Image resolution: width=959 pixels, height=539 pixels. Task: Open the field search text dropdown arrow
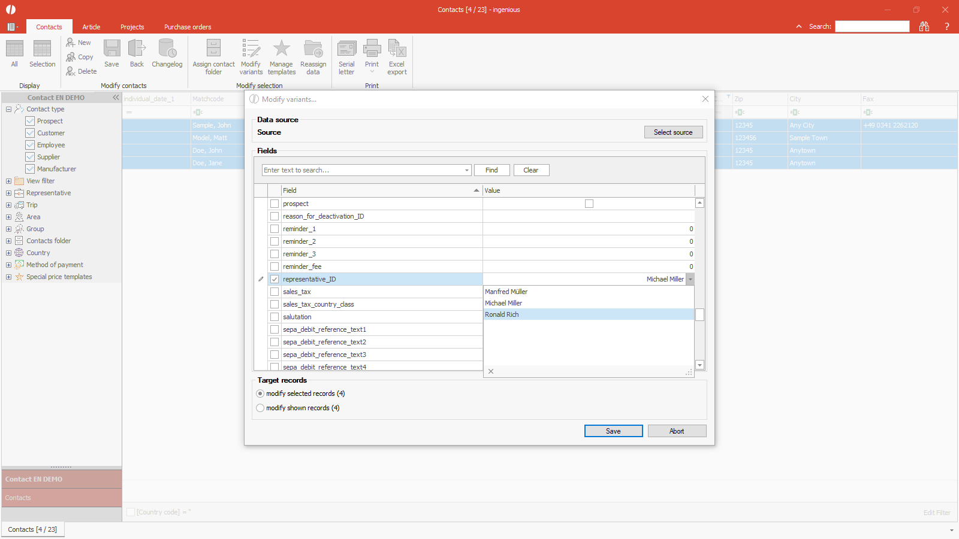click(467, 170)
